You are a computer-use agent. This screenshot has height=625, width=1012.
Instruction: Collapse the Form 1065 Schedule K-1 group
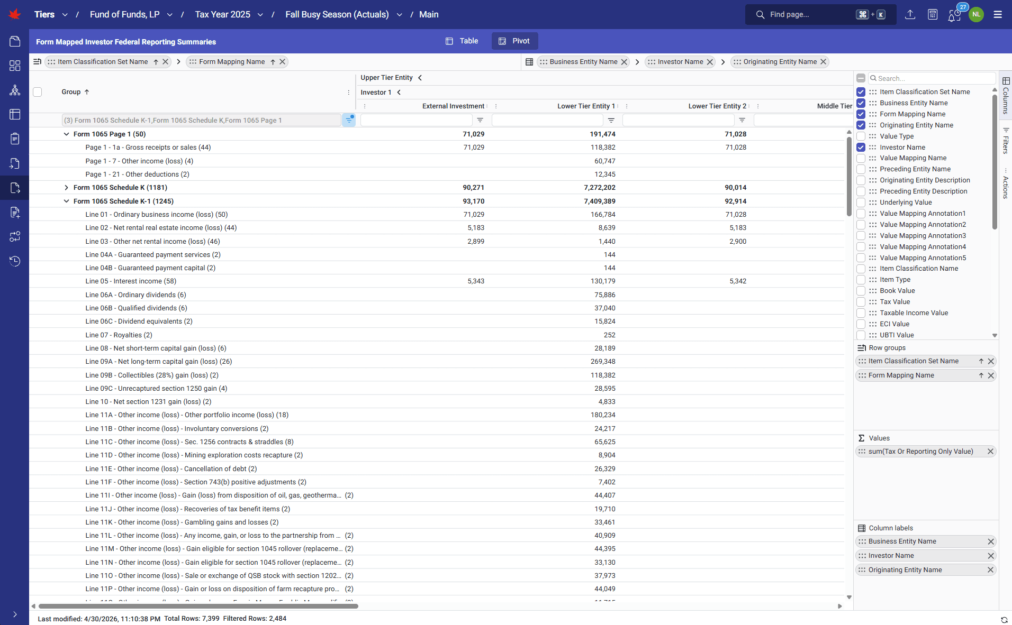click(x=66, y=201)
